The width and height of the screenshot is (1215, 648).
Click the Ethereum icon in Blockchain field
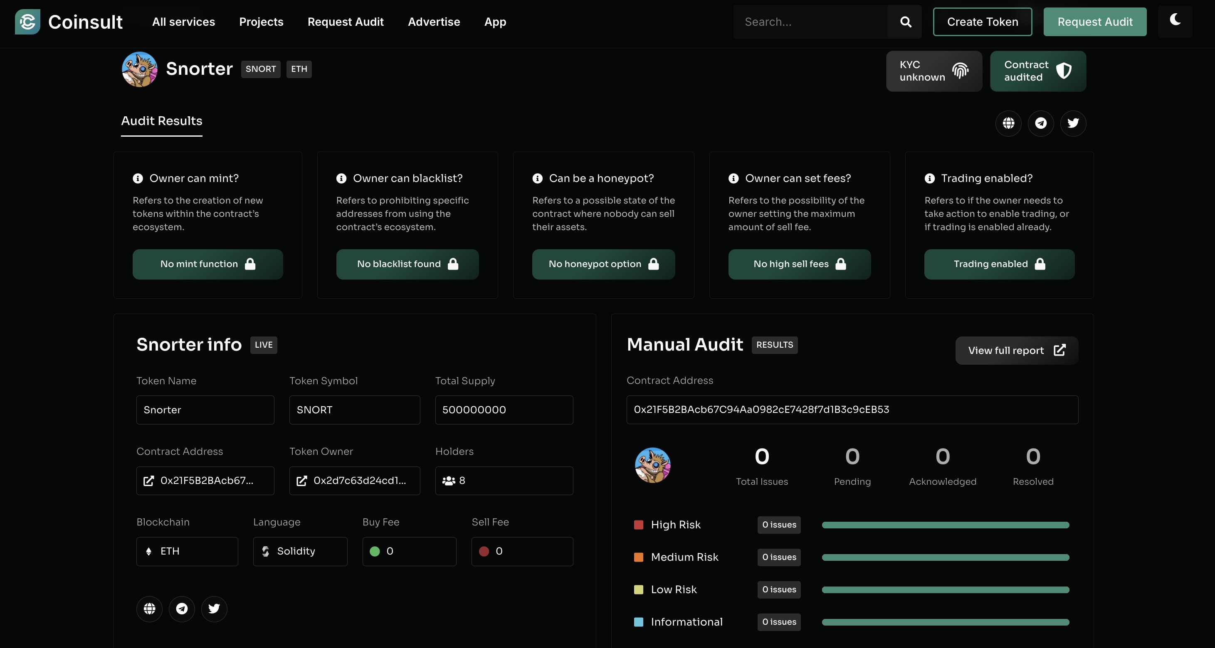pyautogui.click(x=148, y=551)
